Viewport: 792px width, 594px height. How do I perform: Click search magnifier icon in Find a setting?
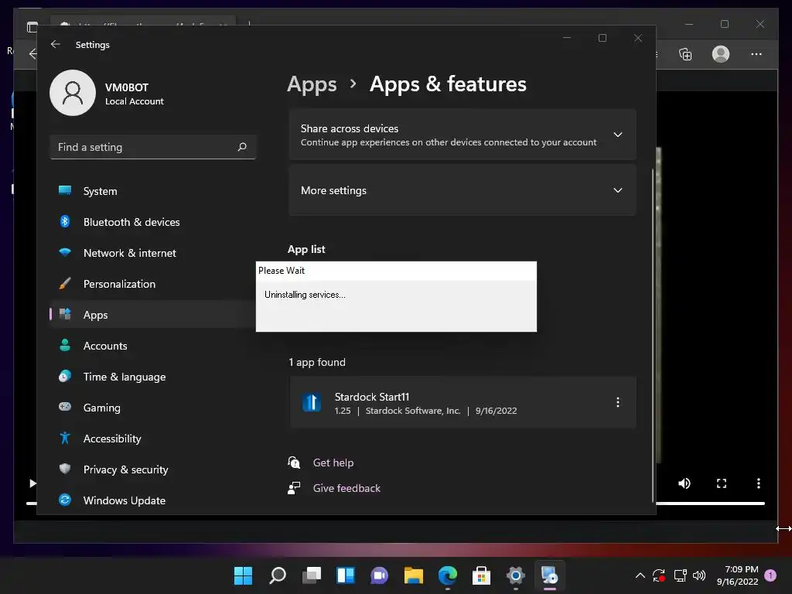(242, 147)
